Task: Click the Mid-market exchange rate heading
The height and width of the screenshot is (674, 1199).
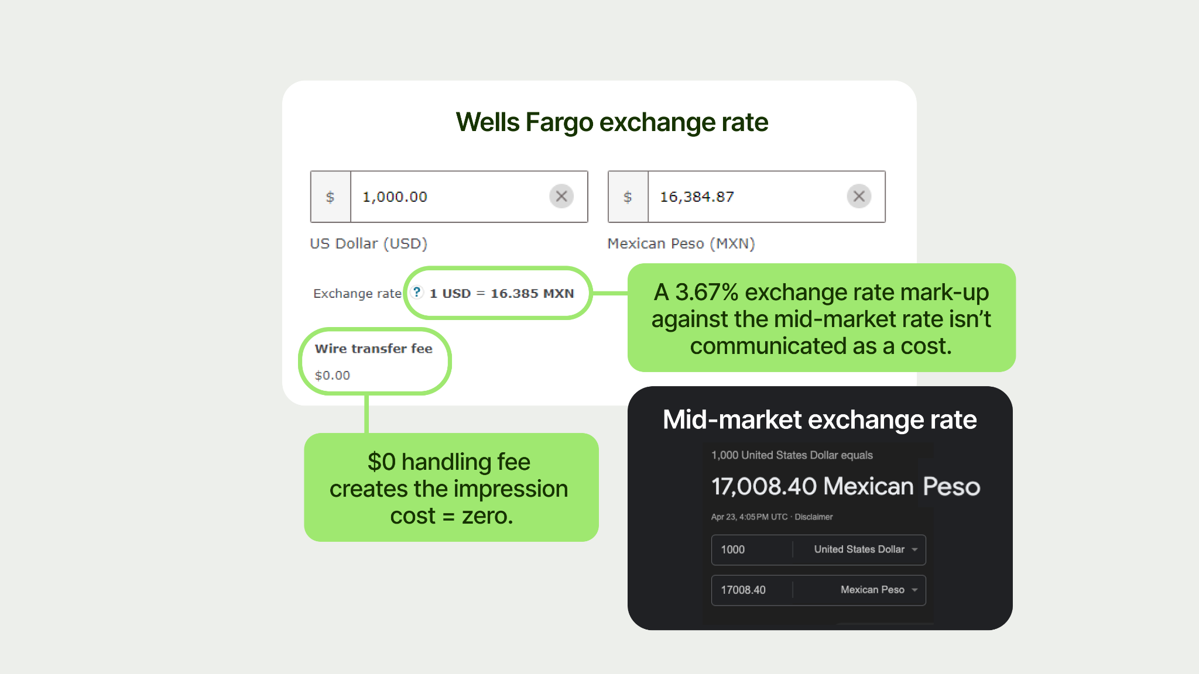Action: coord(819,419)
